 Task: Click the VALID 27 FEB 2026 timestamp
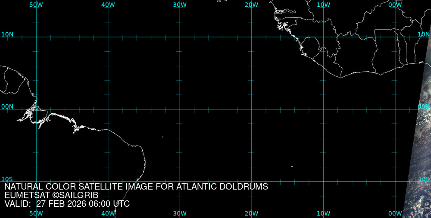point(67,204)
